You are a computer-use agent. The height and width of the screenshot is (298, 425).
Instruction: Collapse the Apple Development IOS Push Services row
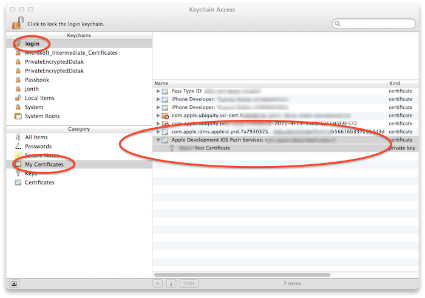point(158,140)
